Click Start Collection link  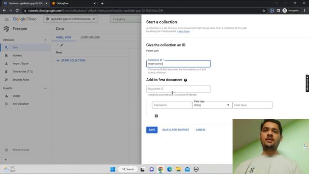click(x=71, y=60)
